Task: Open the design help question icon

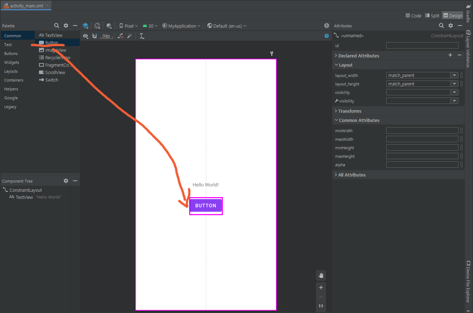Action: (327, 36)
